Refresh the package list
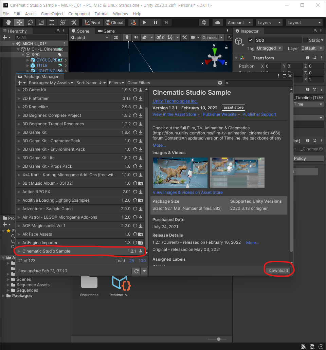Screen dimensions: 326x350 [137, 271]
